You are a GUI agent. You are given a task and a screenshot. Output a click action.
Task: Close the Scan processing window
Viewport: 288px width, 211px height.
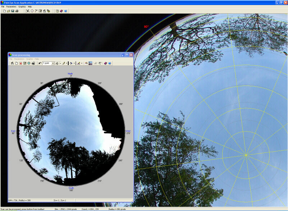click(x=131, y=55)
